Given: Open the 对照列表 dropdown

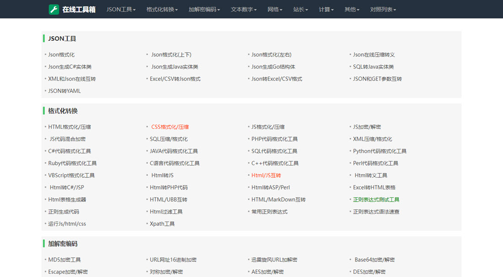Looking at the screenshot, I should (383, 9).
